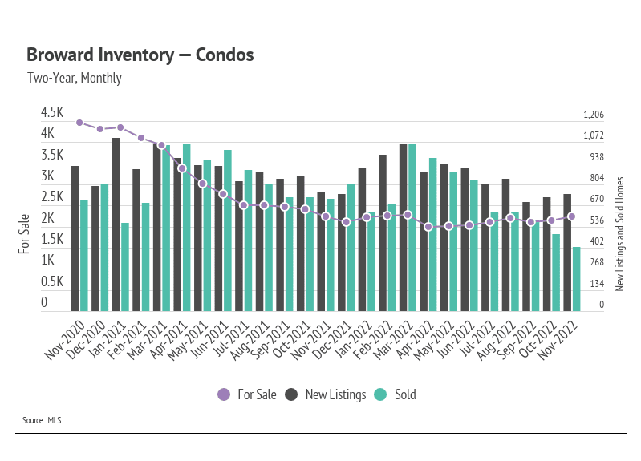Screen dimensions: 641x461
Task: Toggle the For Sale legend label
Action: pos(257,394)
